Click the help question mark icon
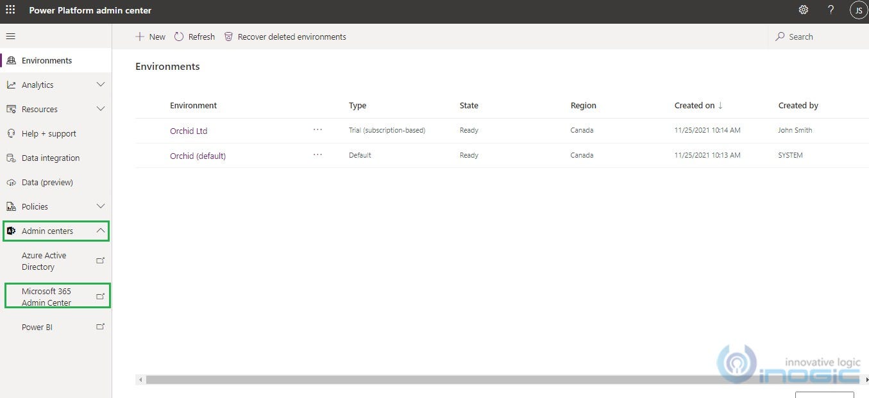 coord(831,10)
